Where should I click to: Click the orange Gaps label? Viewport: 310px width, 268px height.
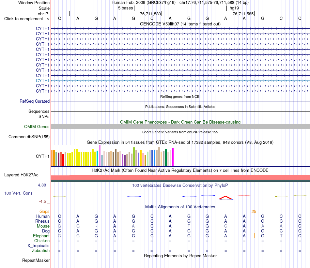[44, 211]
